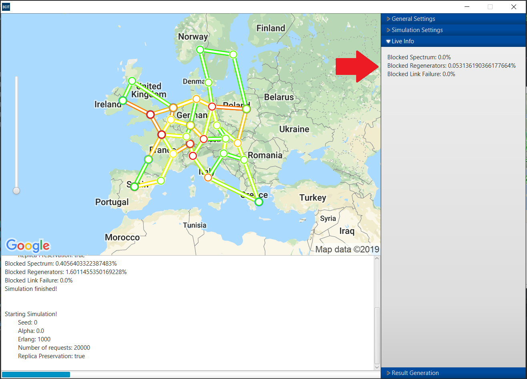Screen dimensions: 527x379
Task: Expand the General Settings section
Action: [x=453, y=19]
